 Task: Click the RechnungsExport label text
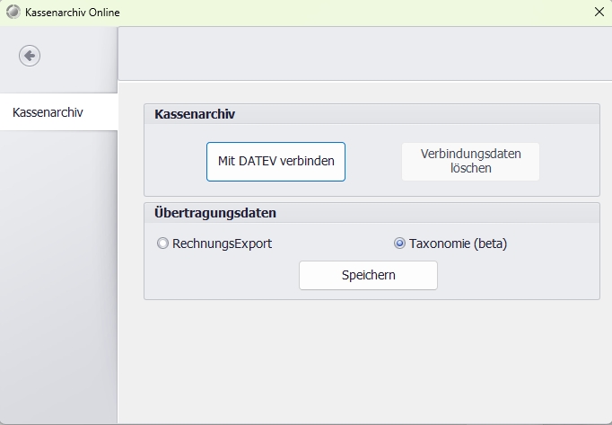[x=221, y=243]
